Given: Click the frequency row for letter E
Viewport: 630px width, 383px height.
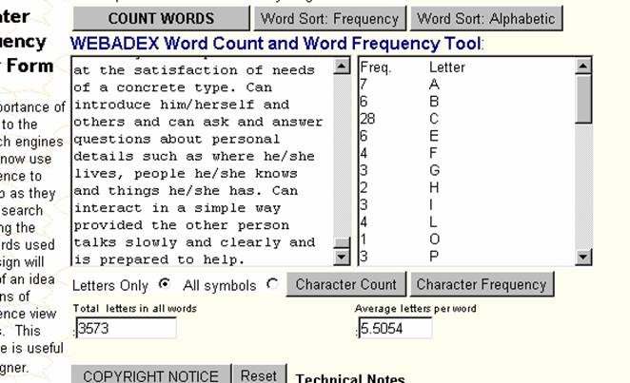Looking at the screenshot, I should click(x=467, y=136).
